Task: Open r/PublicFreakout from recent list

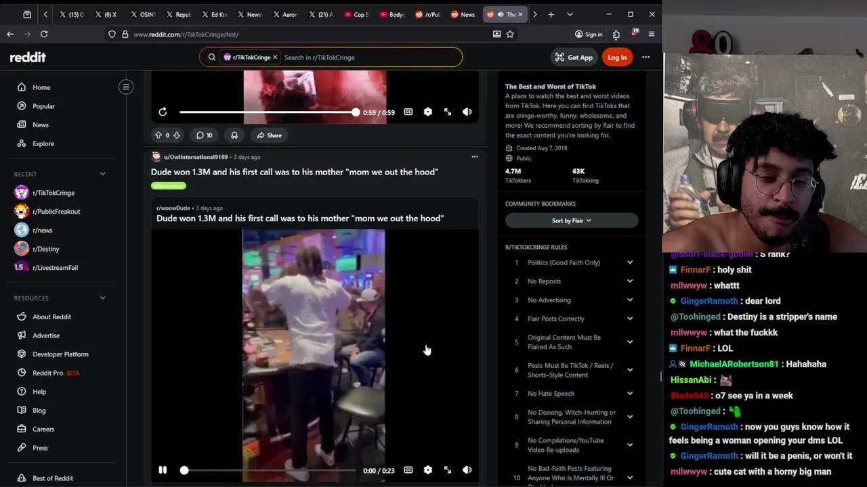Action: click(x=56, y=212)
